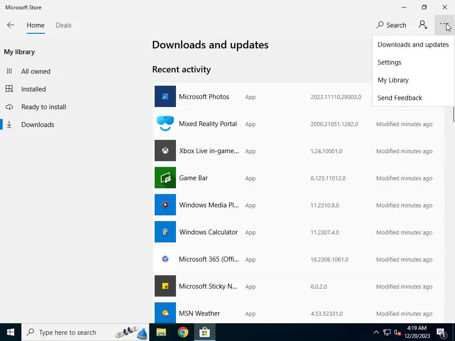Open the Mixed Reality Portal app icon
The image size is (455, 341).
coord(165,123)
